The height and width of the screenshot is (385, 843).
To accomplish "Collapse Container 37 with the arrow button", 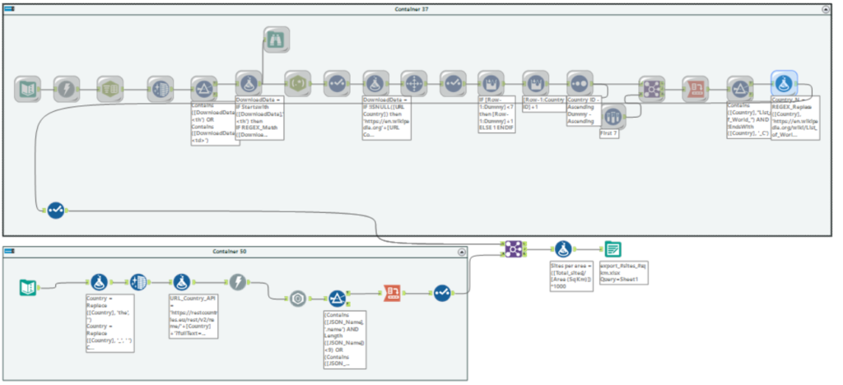I will pos(825,9).
